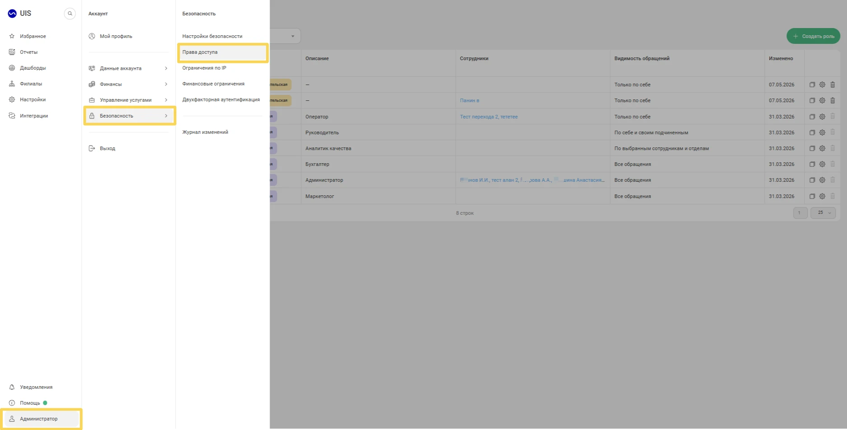Open settings of the Бухгалтер role

(822, 164)
